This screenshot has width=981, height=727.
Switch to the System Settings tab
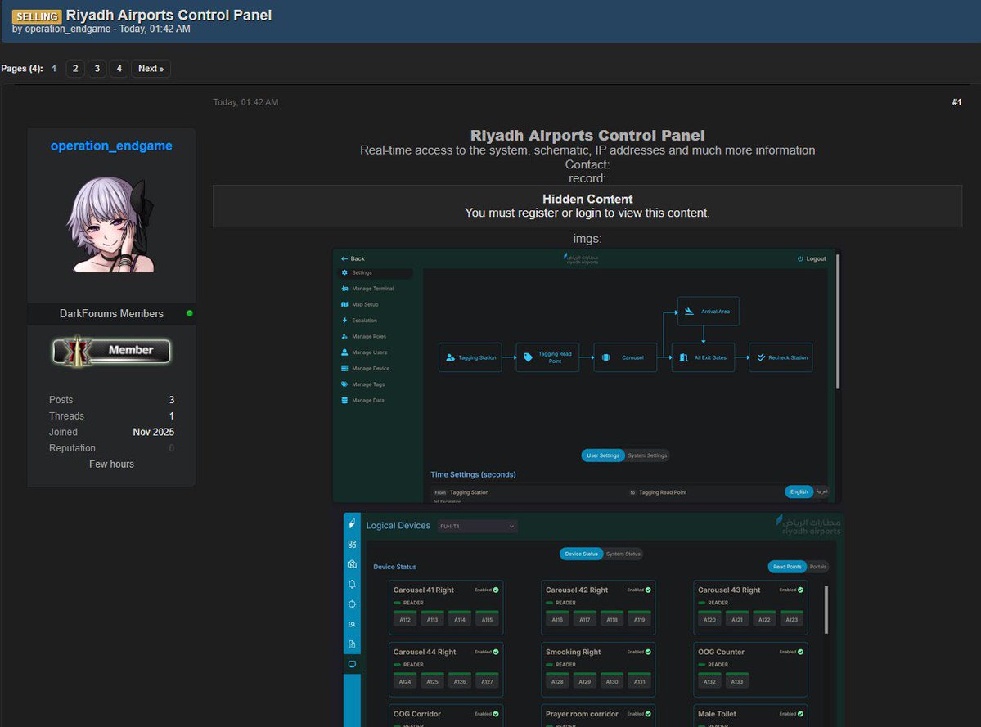tap(647, 455)
